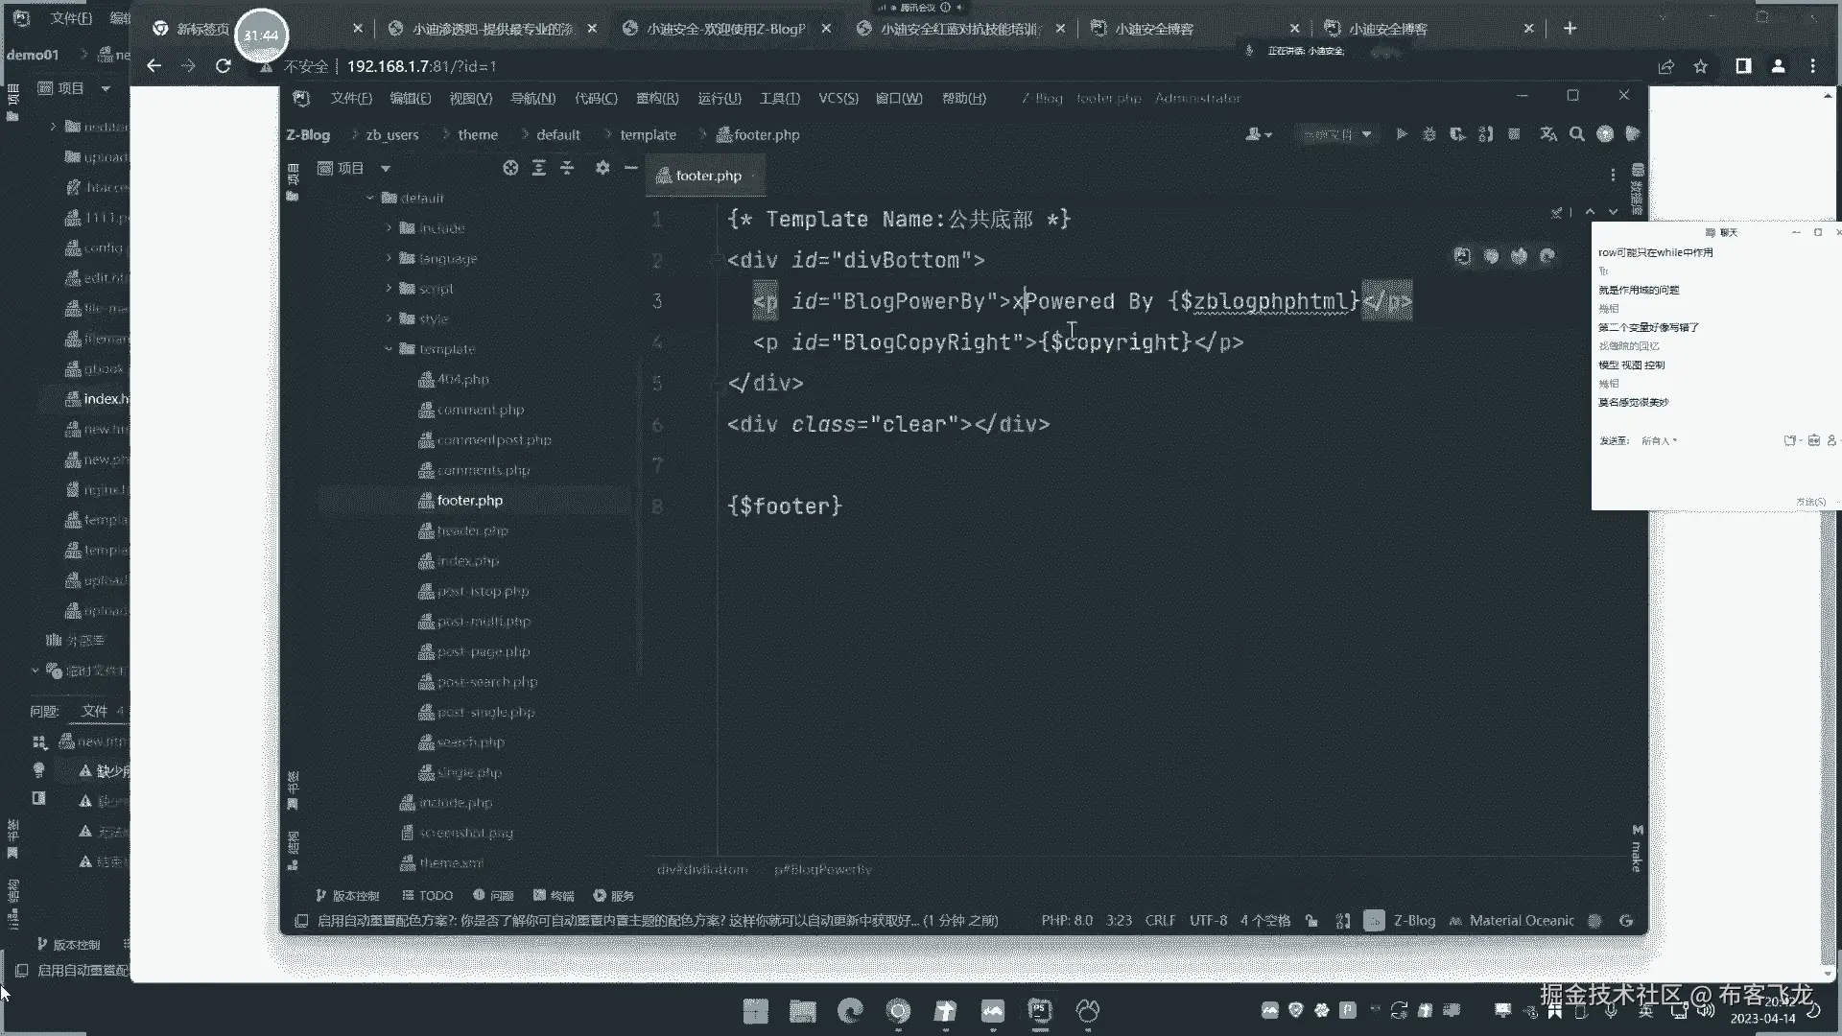The image size is (1842, 1036).
Task: Open run configuration dropdown
Action: pyautogui.click(x=1337, y=134)
